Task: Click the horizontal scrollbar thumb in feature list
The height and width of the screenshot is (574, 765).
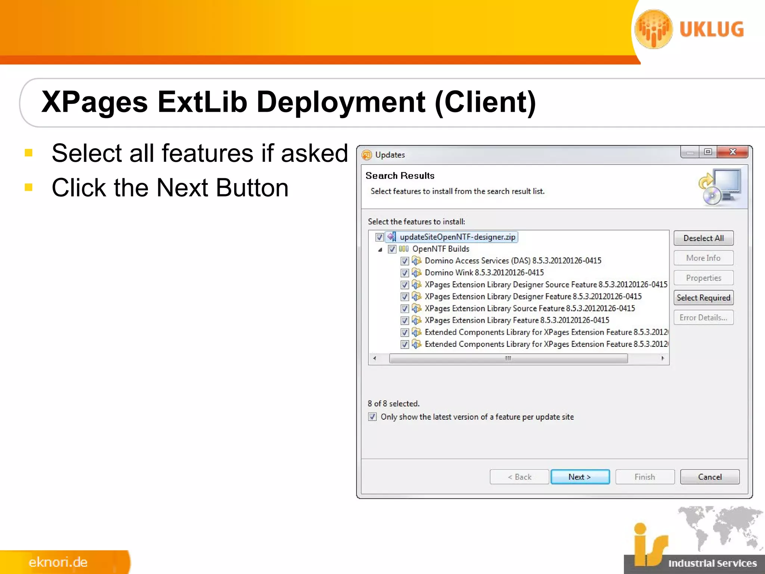Action: 508,358
